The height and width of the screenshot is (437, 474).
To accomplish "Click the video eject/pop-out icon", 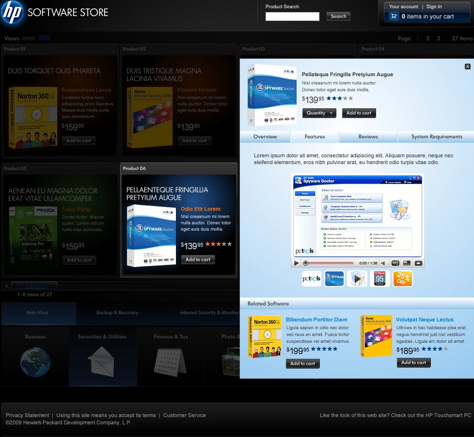I will [x=418, y=263].
